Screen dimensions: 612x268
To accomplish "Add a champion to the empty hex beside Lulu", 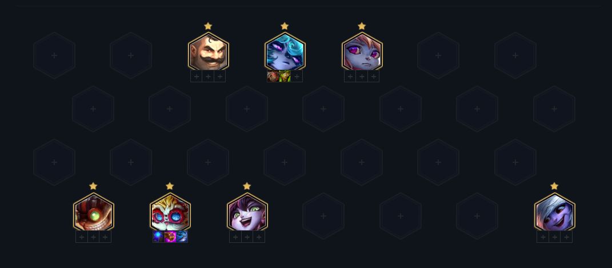I will point(323,216).
